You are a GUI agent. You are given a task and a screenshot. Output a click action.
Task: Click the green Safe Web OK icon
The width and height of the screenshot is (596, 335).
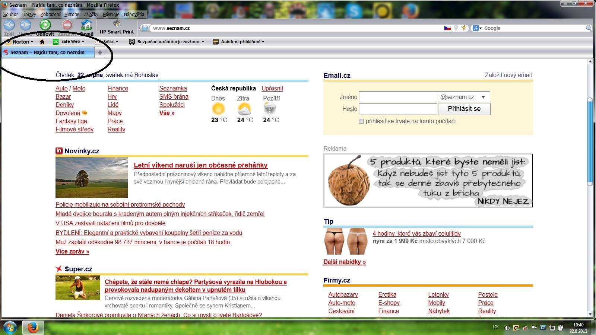point(56,42)
